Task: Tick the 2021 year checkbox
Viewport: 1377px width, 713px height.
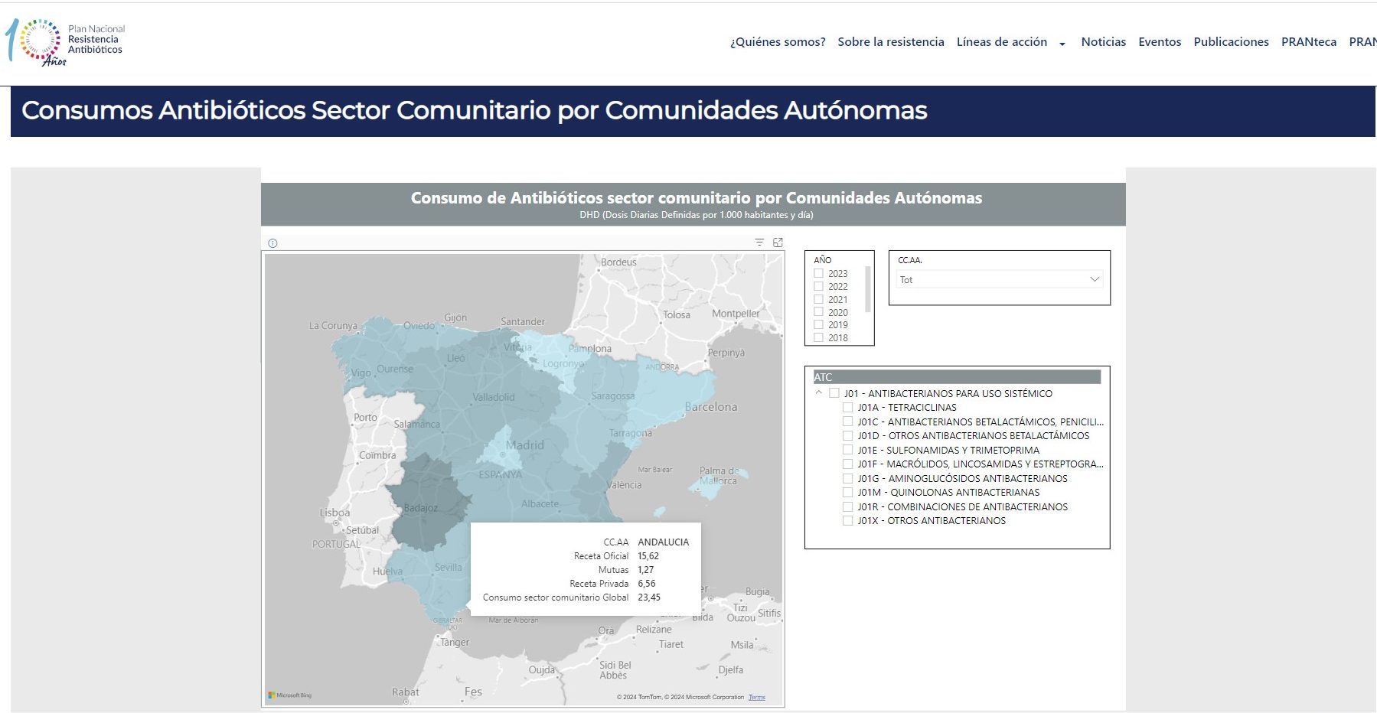Action: coord(818,299)
